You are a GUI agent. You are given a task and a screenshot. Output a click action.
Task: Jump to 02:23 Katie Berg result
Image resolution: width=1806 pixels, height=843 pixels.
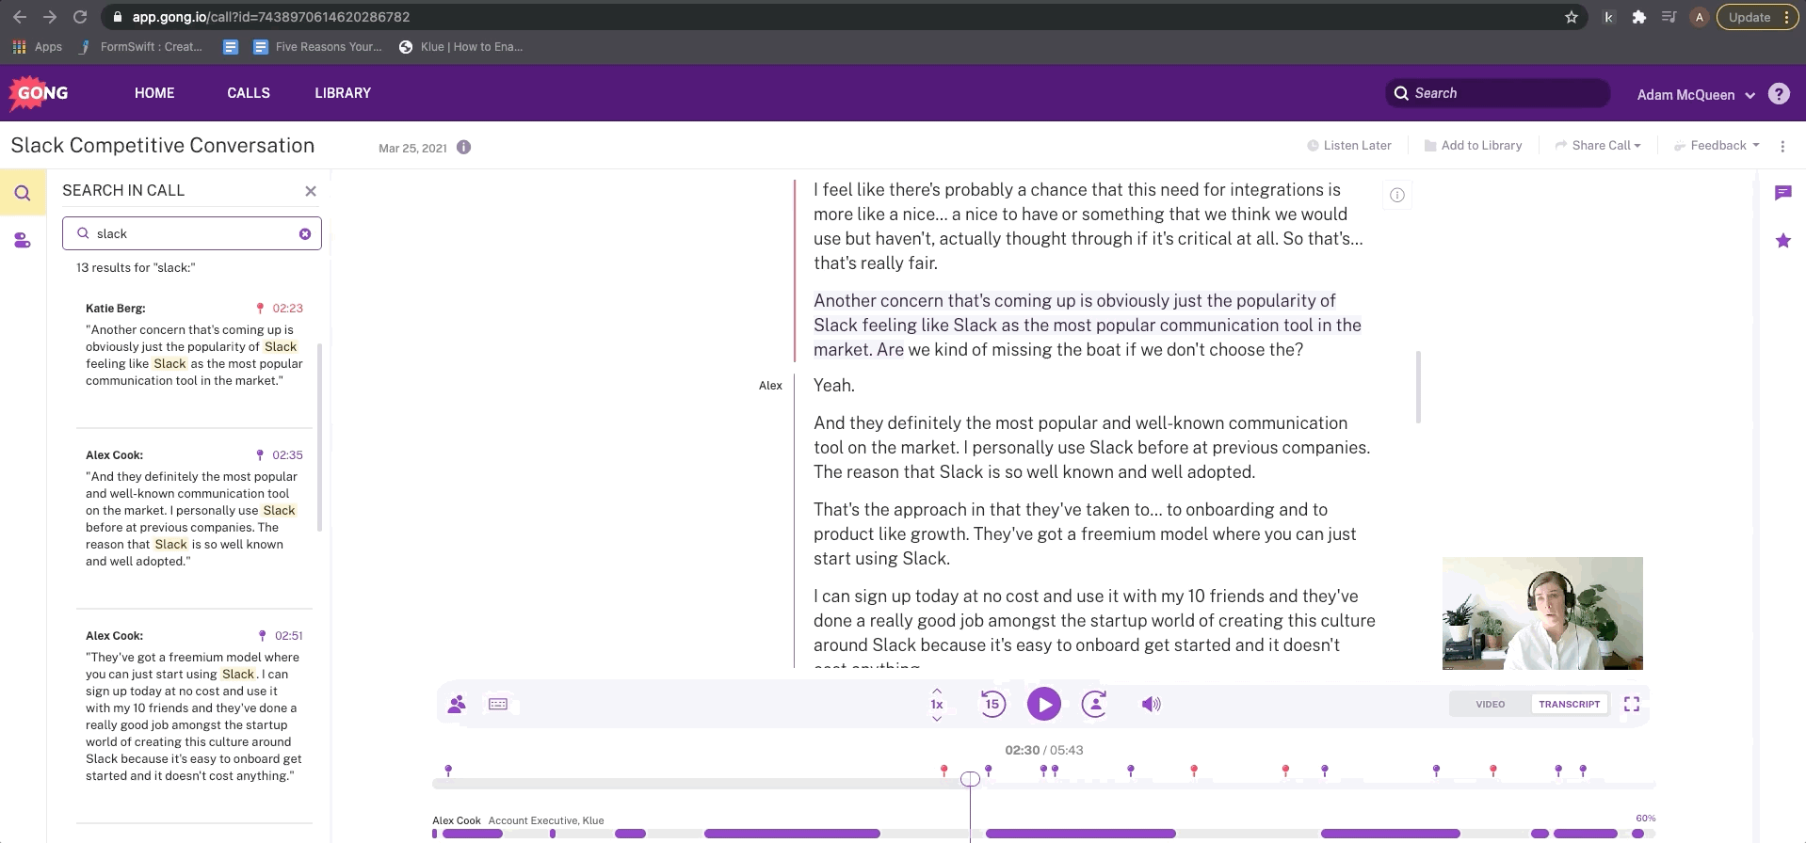281,309
